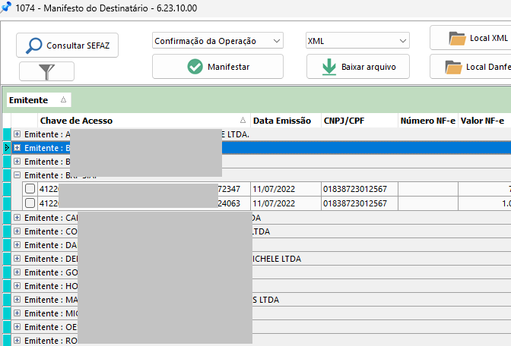Click the pin icon in title bar
Viewport: 511px width, 346px height.
pyautogui.click(x=5, y=7)
